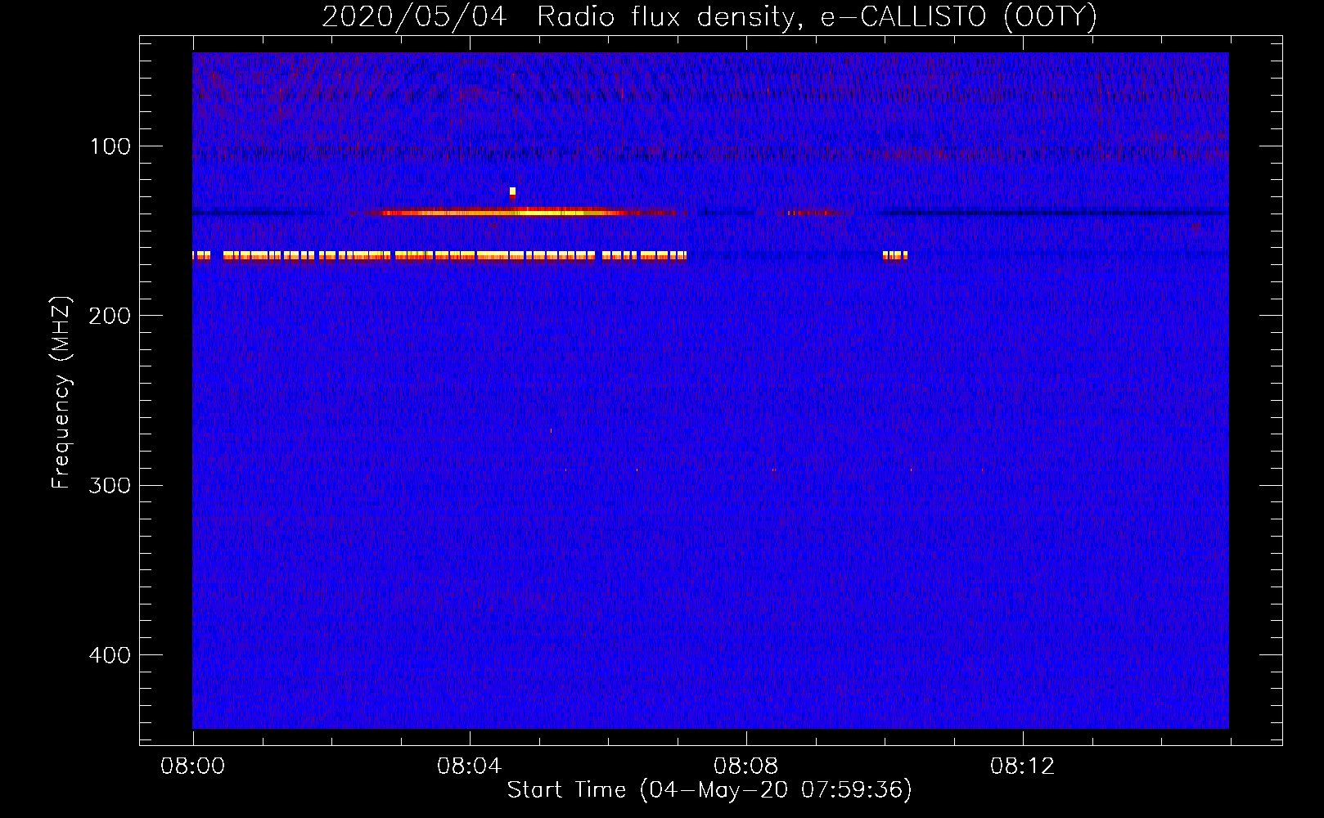Click the 08:04 time tick label
Image resolution: width=1324 pixels, height=818 pixels.
[469, 766]
